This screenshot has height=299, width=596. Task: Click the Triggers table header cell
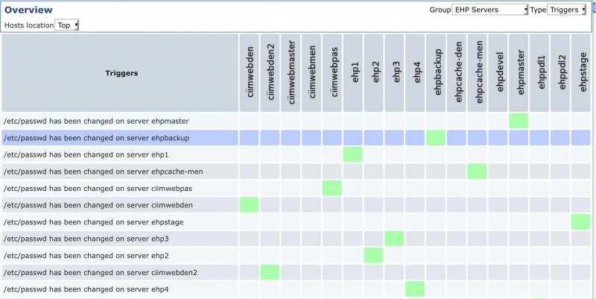click(x=121, y=73)
